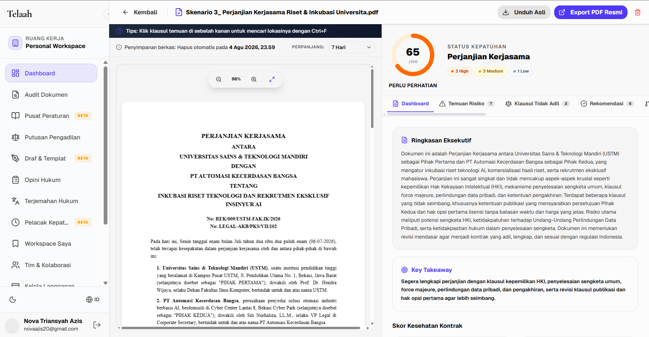This screenshot has width=649, height=337.
Task: Switch to the Rekomendasi tab
Action: click(x=607, y=104)
